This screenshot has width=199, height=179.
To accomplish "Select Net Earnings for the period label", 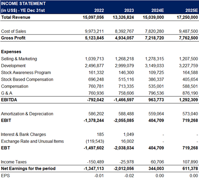I will (x=28, y=168).
